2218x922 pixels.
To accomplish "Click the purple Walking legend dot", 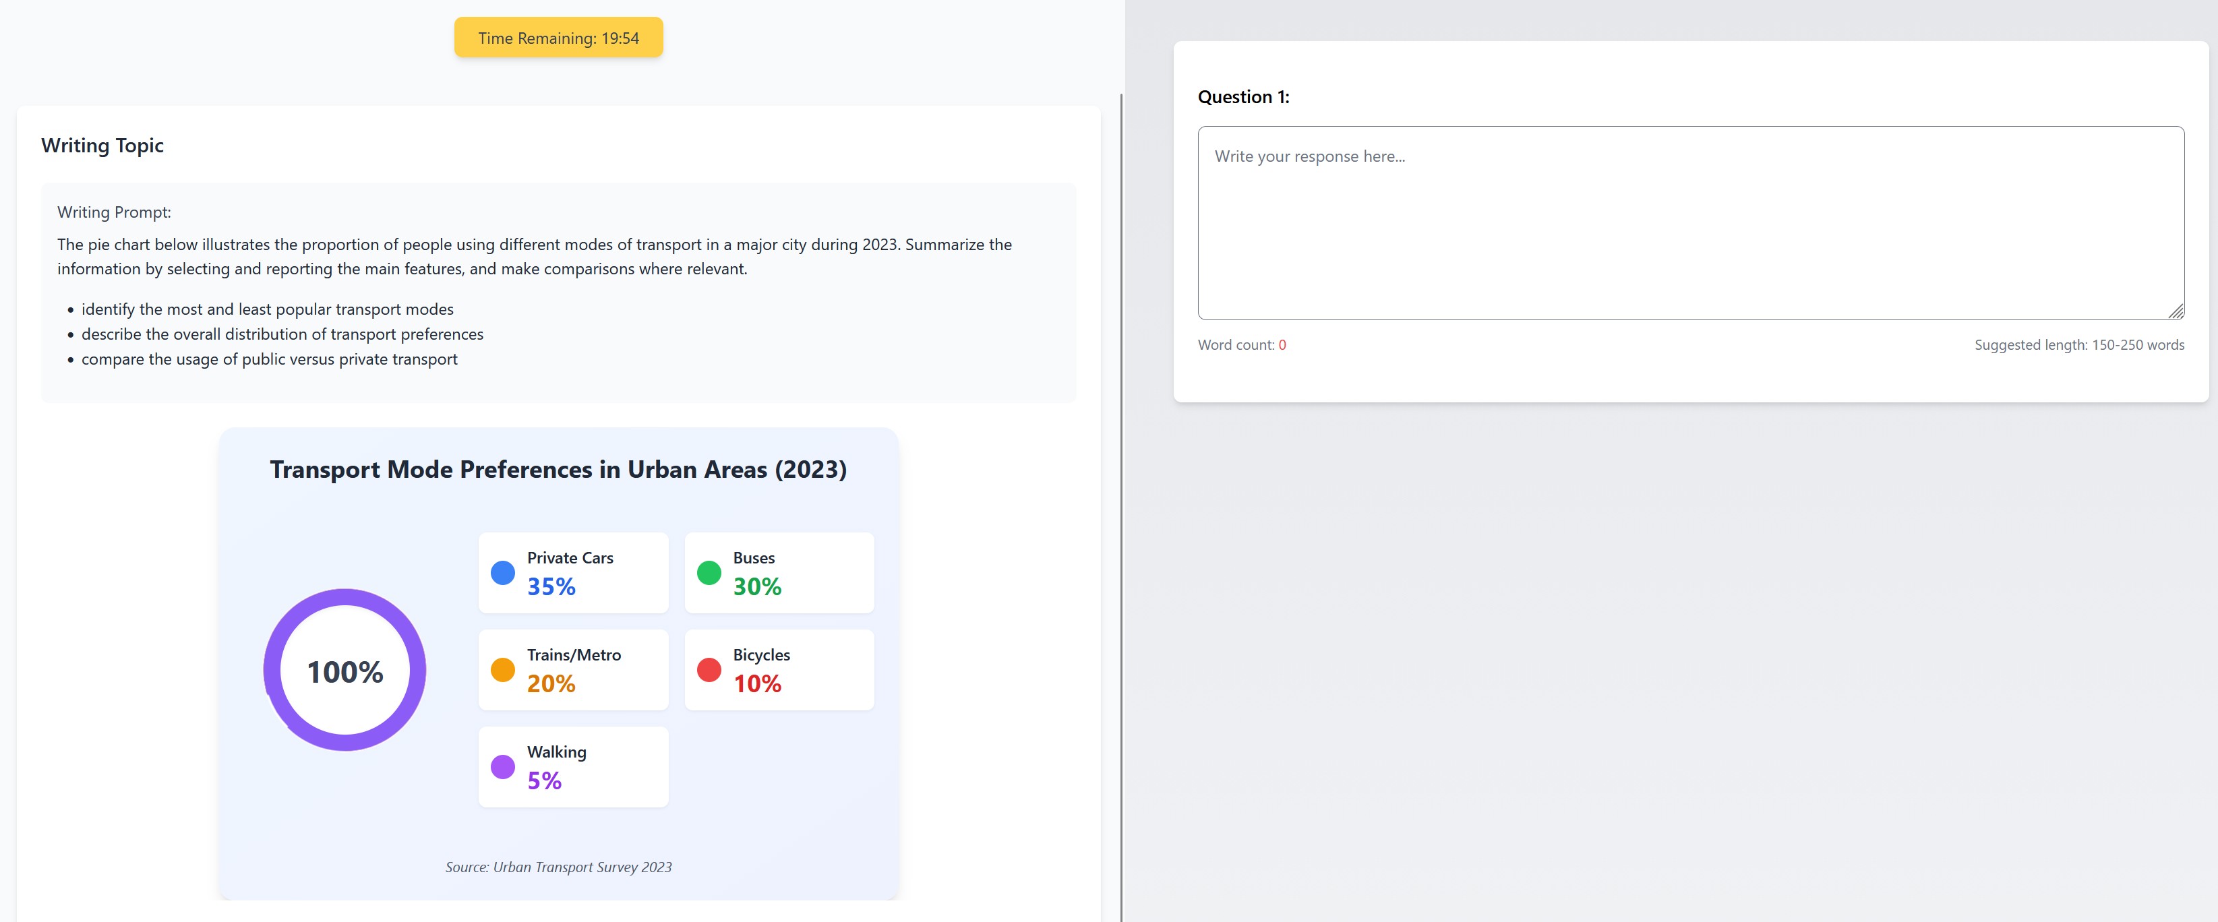I will 503,766.
